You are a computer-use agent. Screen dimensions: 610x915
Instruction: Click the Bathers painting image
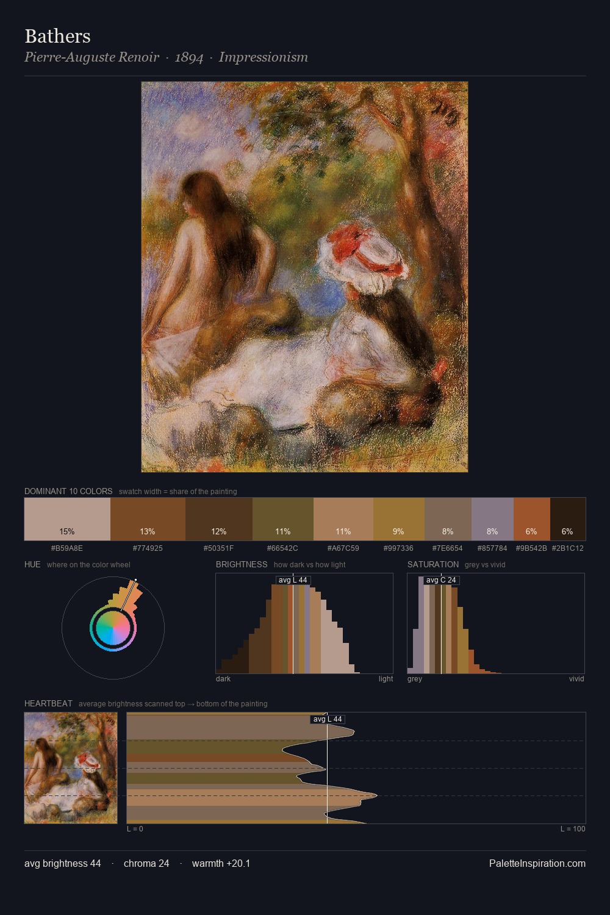pyautogui.click(x=304, y=277)
